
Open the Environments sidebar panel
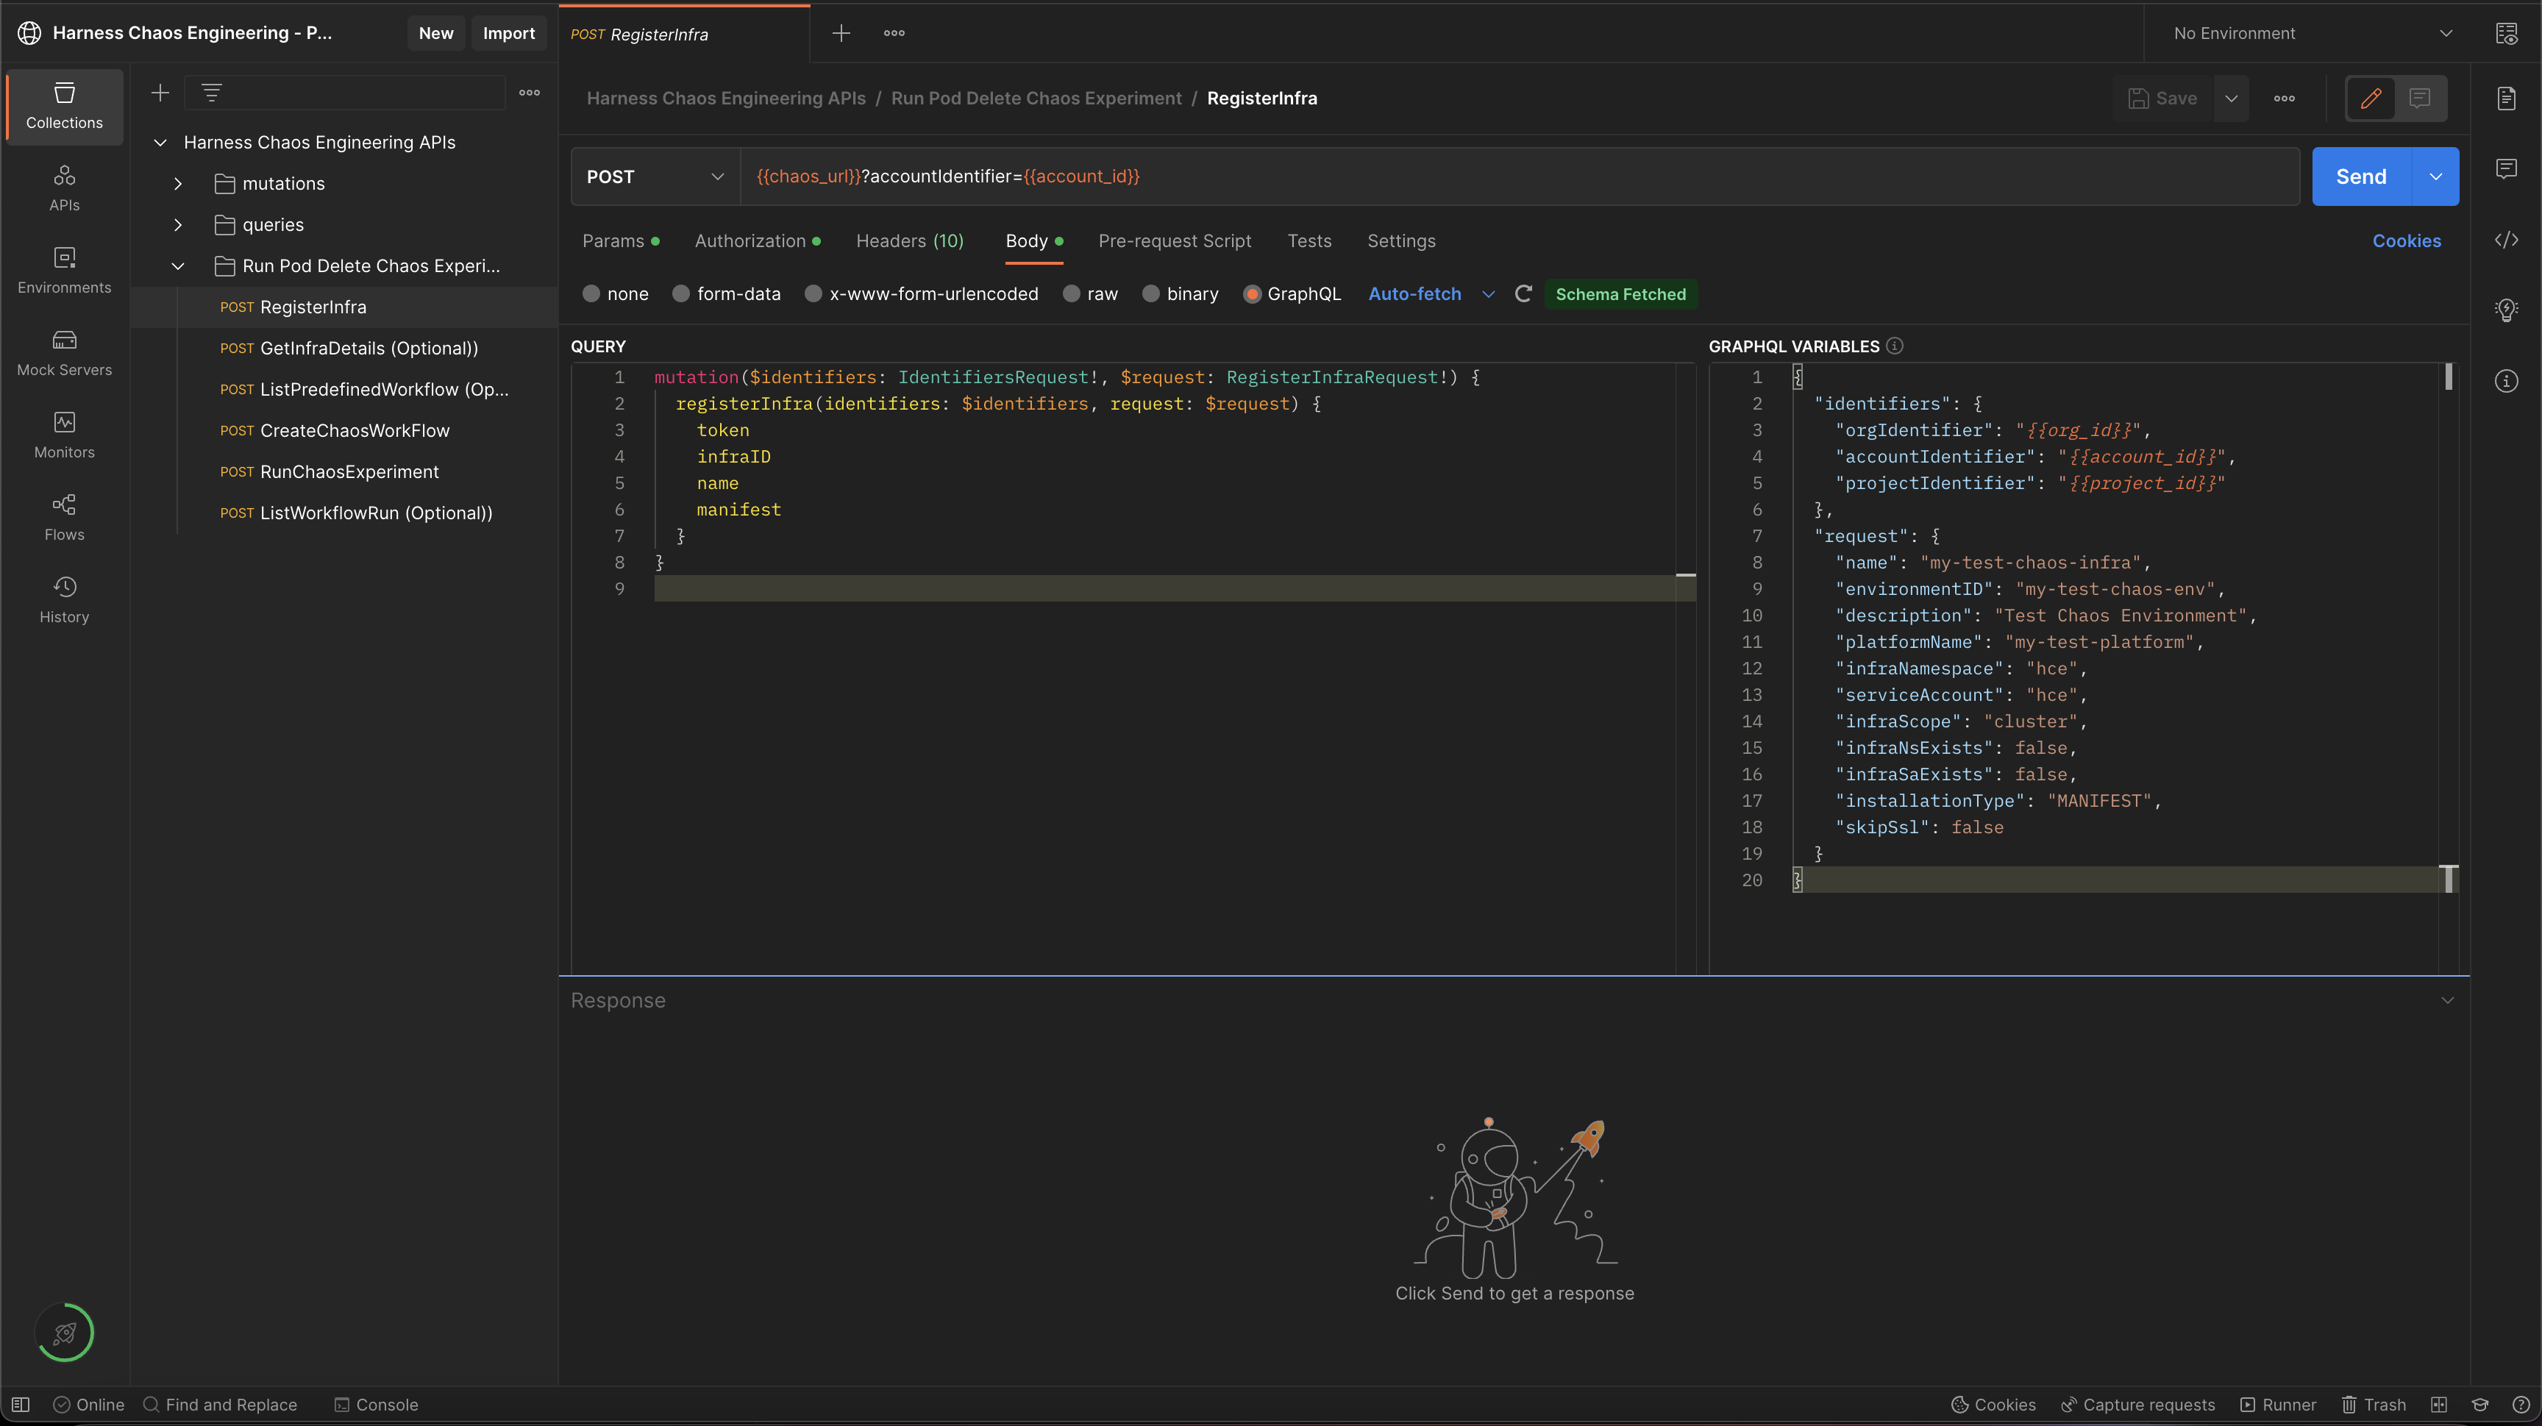64,271
